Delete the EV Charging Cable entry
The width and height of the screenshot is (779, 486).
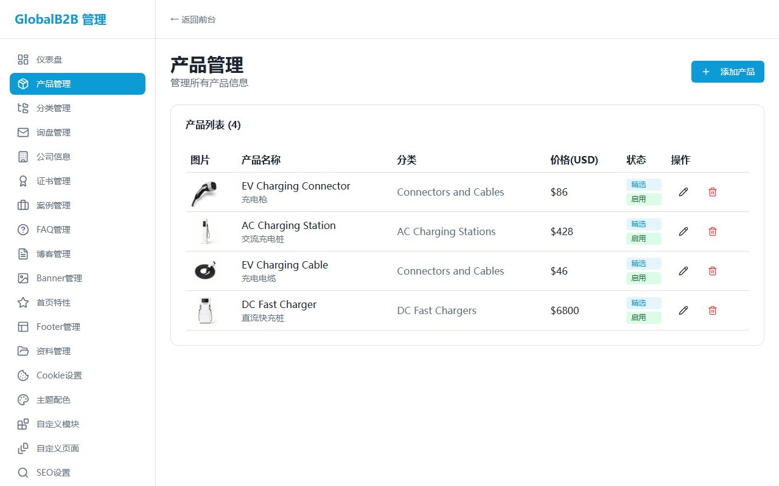[713, 271]
